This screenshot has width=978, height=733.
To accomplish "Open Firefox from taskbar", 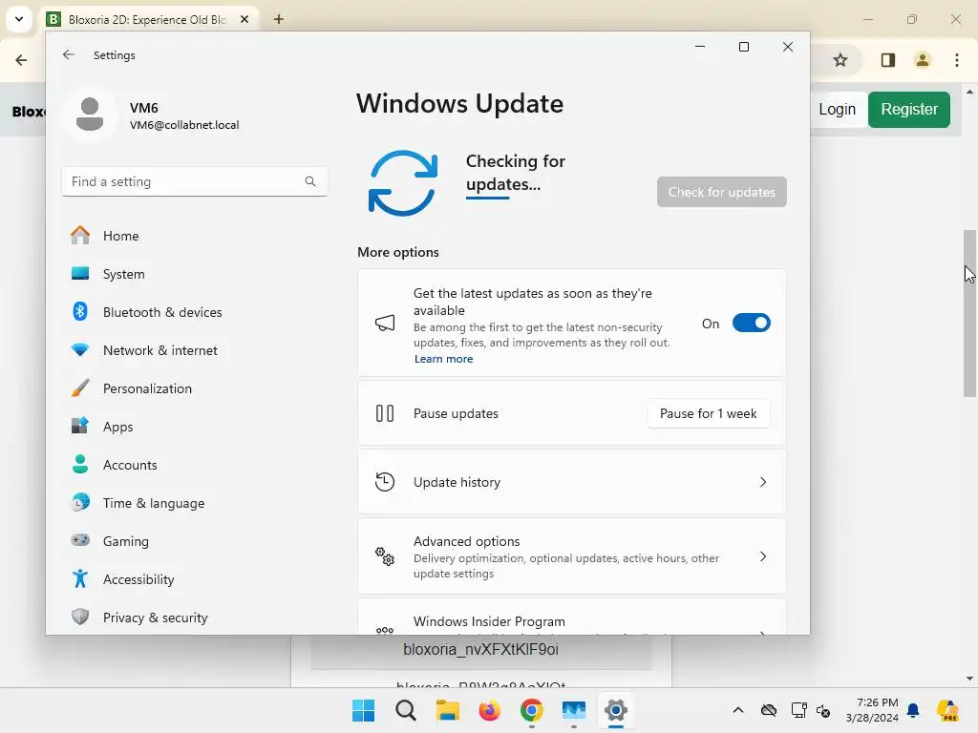I will click(x=490, y=710).
